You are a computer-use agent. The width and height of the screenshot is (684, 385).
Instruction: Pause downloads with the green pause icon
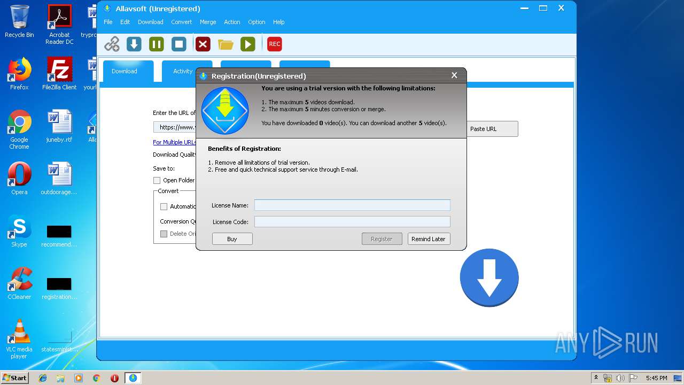(157, 44)
